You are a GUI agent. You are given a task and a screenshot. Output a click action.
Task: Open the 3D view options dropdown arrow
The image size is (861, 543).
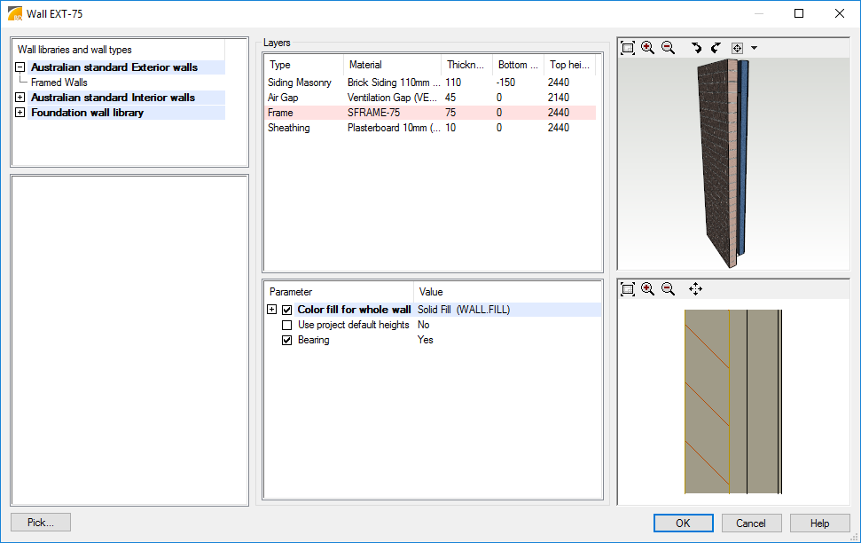pyautogui.click(x=754, y=48)
